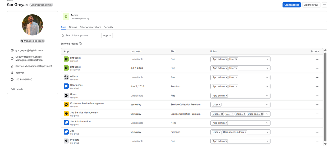Click the Edit details link
327x148 pixels.
[17, 89]
